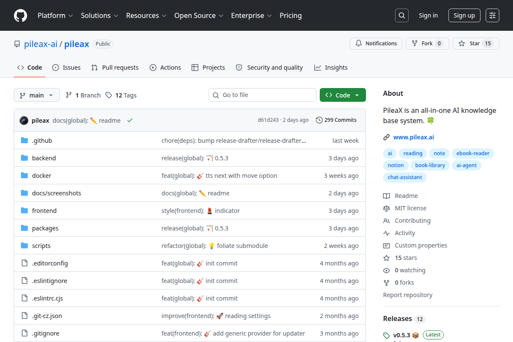This screenshot has height=342, width=513.
Task: Select the Code tab
Action: point(29,68)
